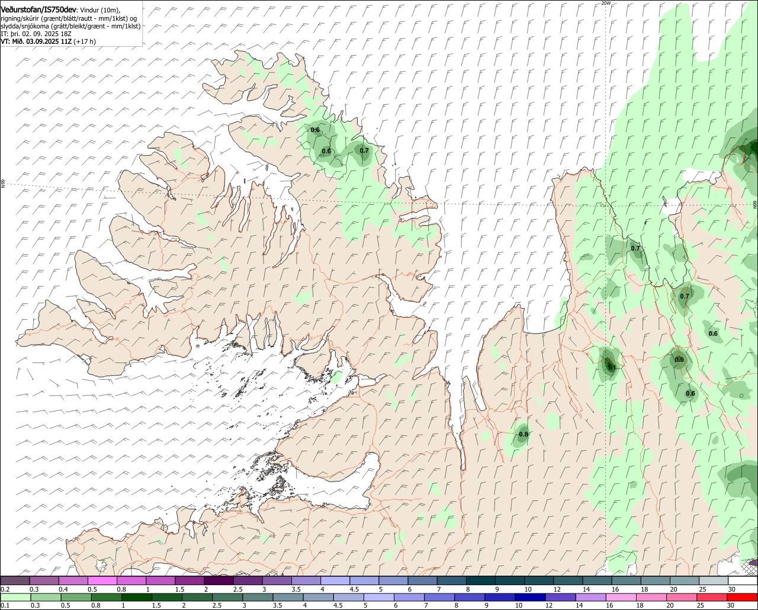Click the N99 latitude label on the right edge

[755, 204]
